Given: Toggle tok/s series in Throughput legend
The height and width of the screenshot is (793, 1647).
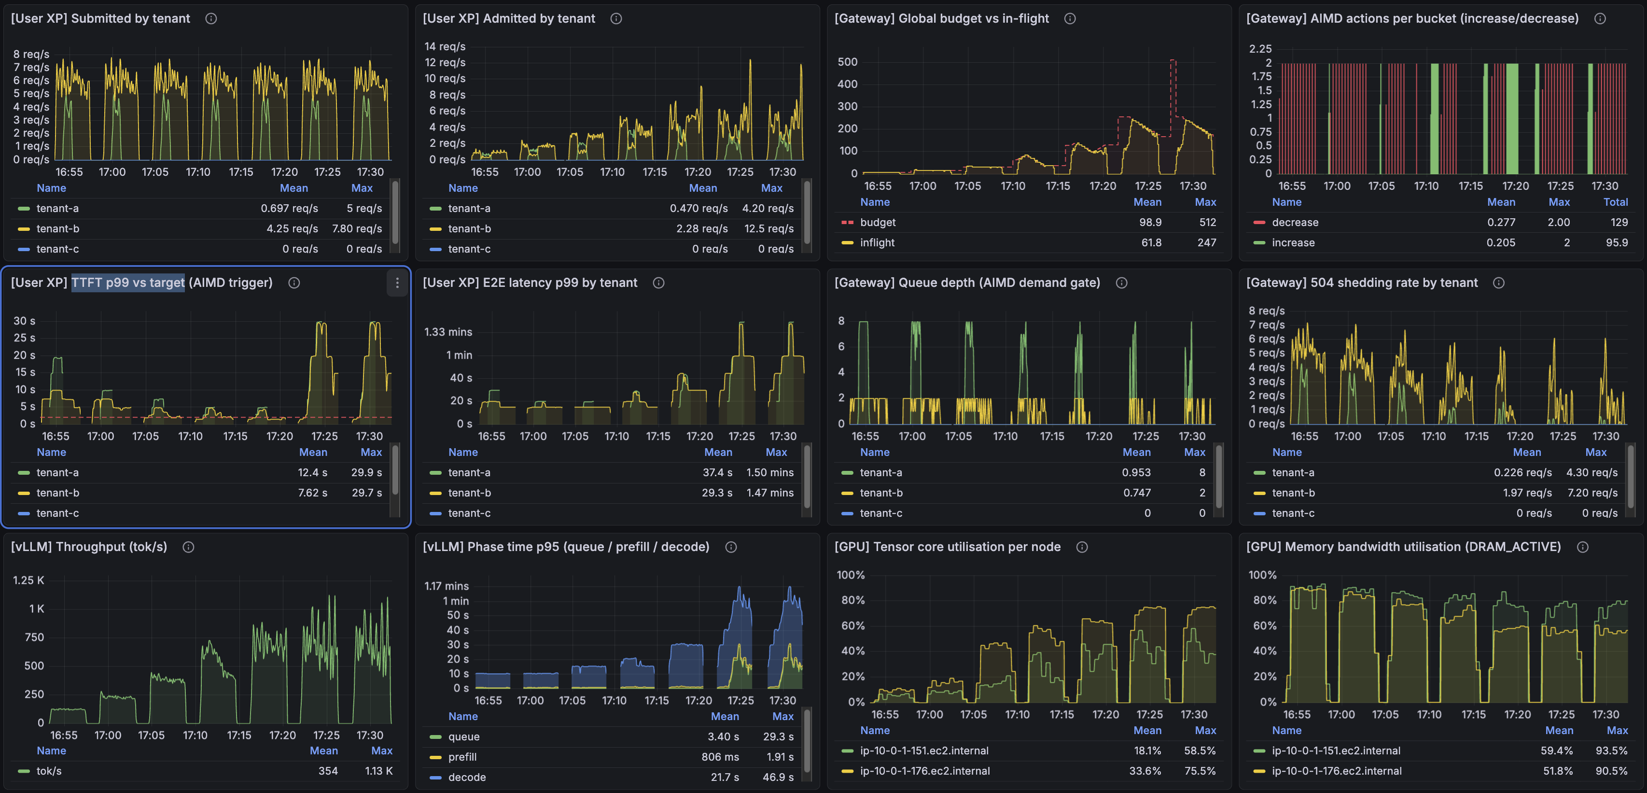Looking at the screenshot, I should tap(49, 771).
